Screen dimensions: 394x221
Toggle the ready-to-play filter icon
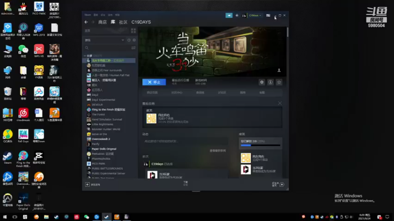[134, 40]
